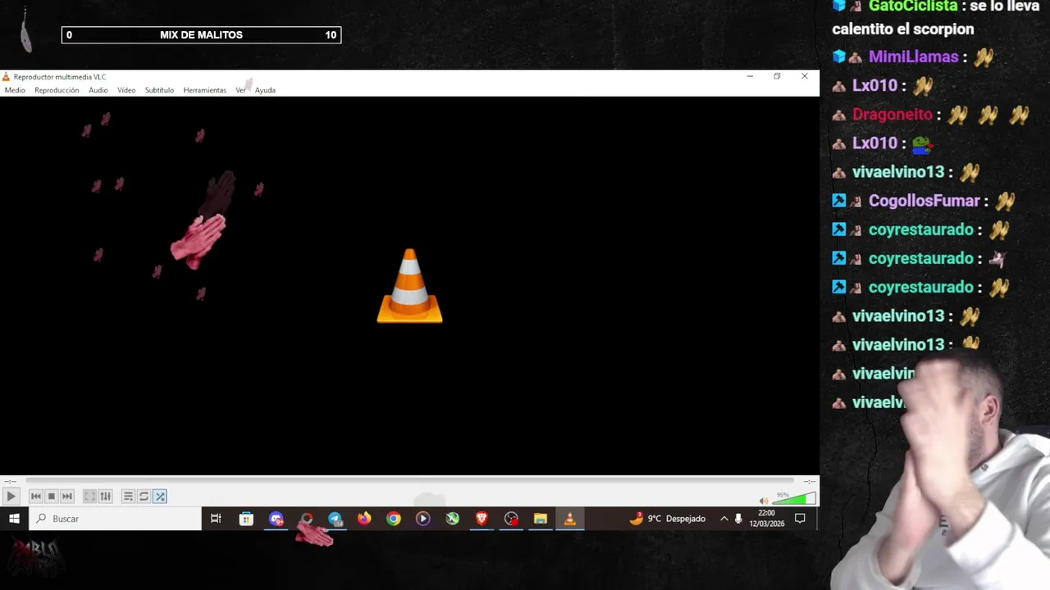1050x590 pixels.
Task: Launch Google Chrome from the taskbar
Action: pos(394,519)
